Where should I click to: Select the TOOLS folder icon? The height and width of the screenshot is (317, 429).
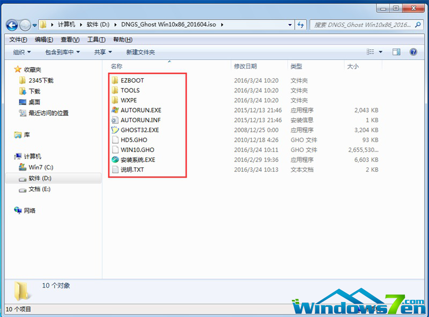tap(115, 90)
